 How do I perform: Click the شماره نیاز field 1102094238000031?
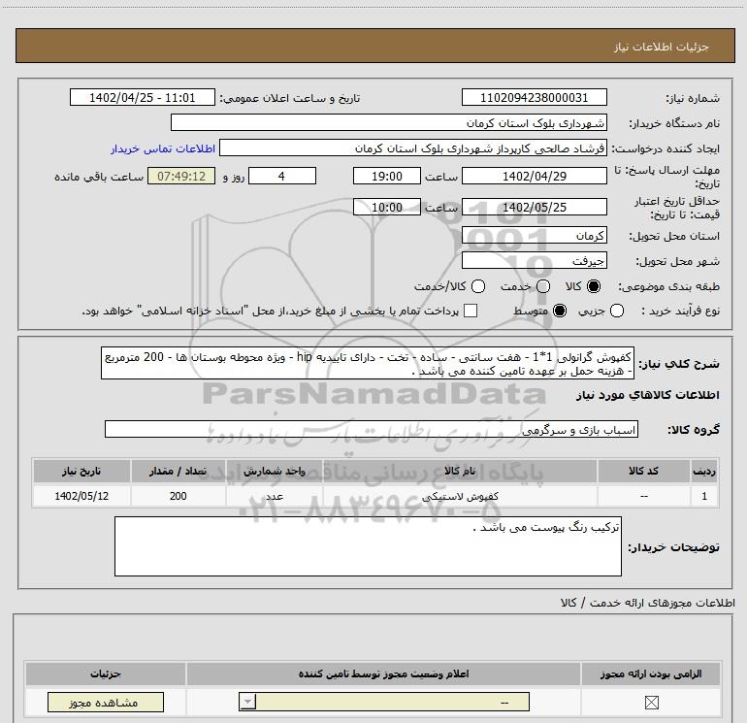(x=534, y=97)
